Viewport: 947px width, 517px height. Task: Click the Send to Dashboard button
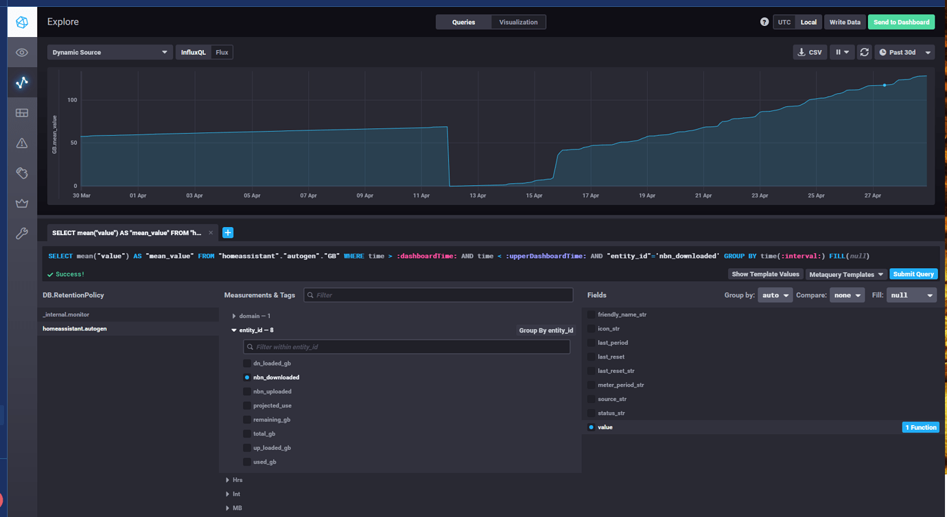pyautogui.click(x=901, y=21)
